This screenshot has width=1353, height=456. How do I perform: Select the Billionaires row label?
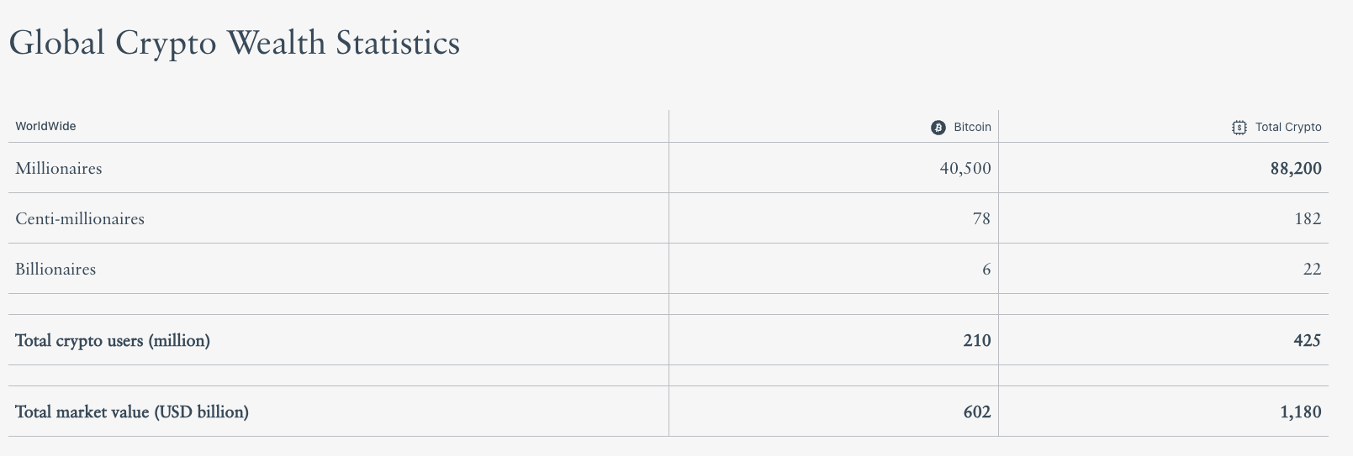tap(55, 270)
